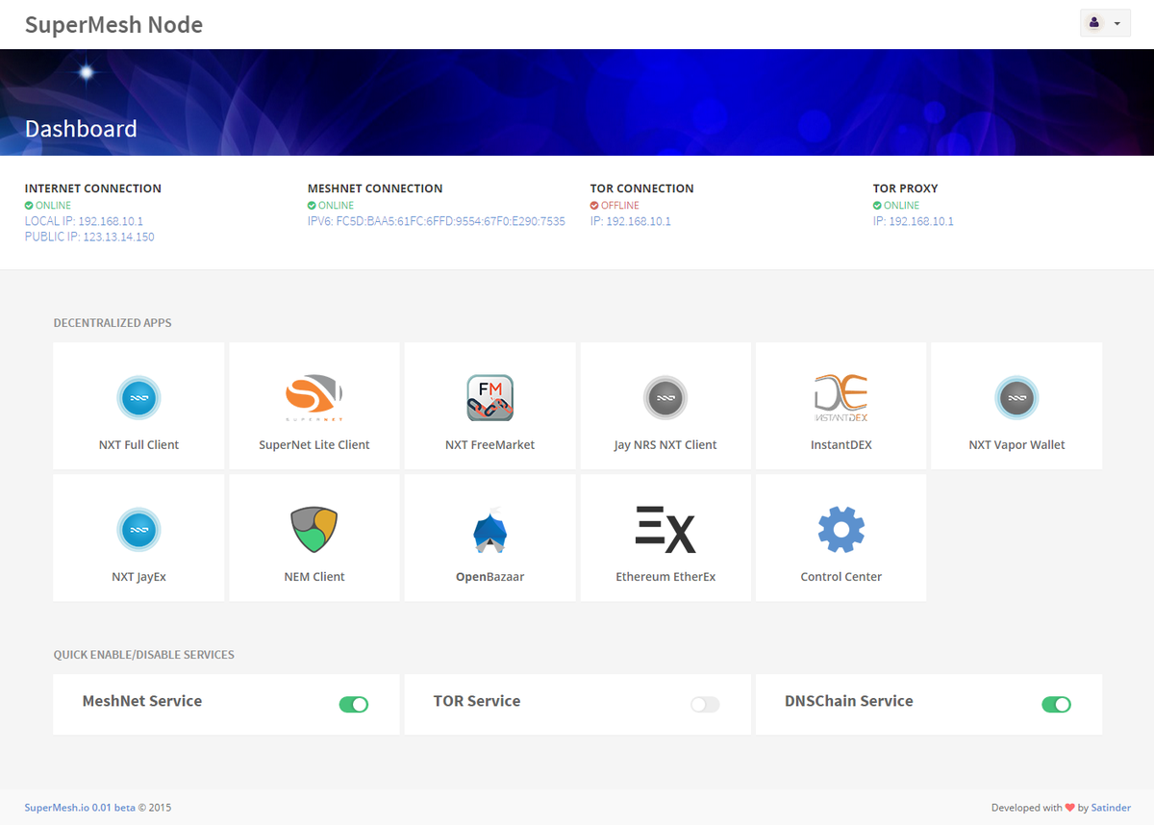
Task: Select the TOR Connection IP address
Action: click(631, 221)
